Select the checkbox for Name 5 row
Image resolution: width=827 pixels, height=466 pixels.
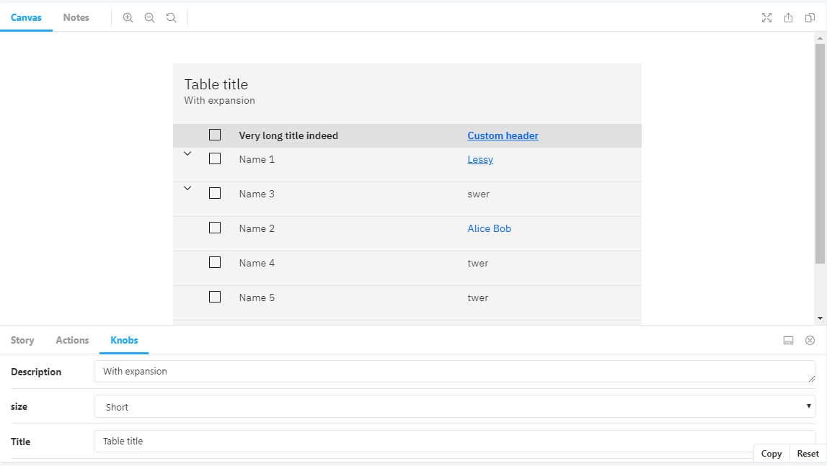click(214, 297)
